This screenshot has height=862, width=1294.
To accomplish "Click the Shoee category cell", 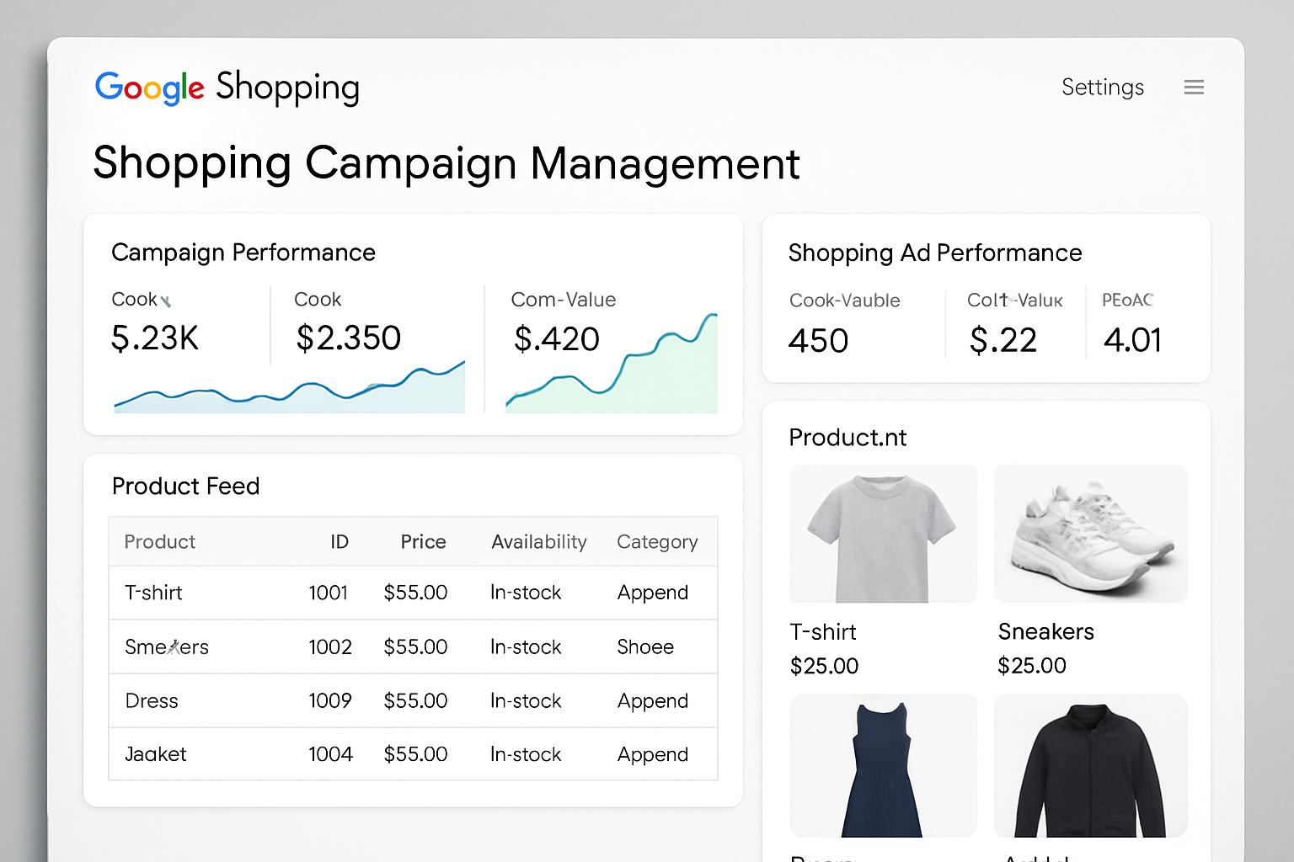I will (645, 647).
